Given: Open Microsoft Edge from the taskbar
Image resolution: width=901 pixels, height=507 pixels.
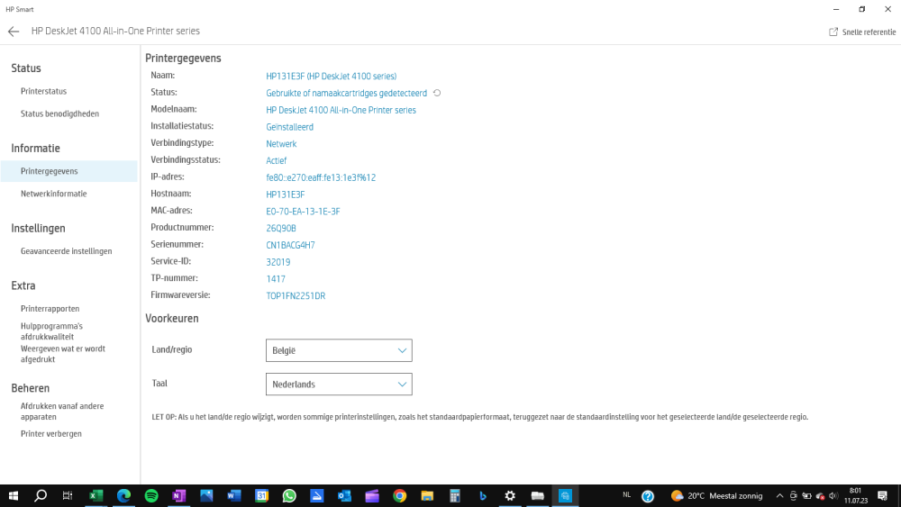Looking at the screenshot, I should (123, 495).
